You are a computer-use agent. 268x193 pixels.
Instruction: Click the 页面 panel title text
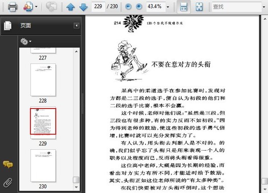pyautogui.click(x=25, y=25)
